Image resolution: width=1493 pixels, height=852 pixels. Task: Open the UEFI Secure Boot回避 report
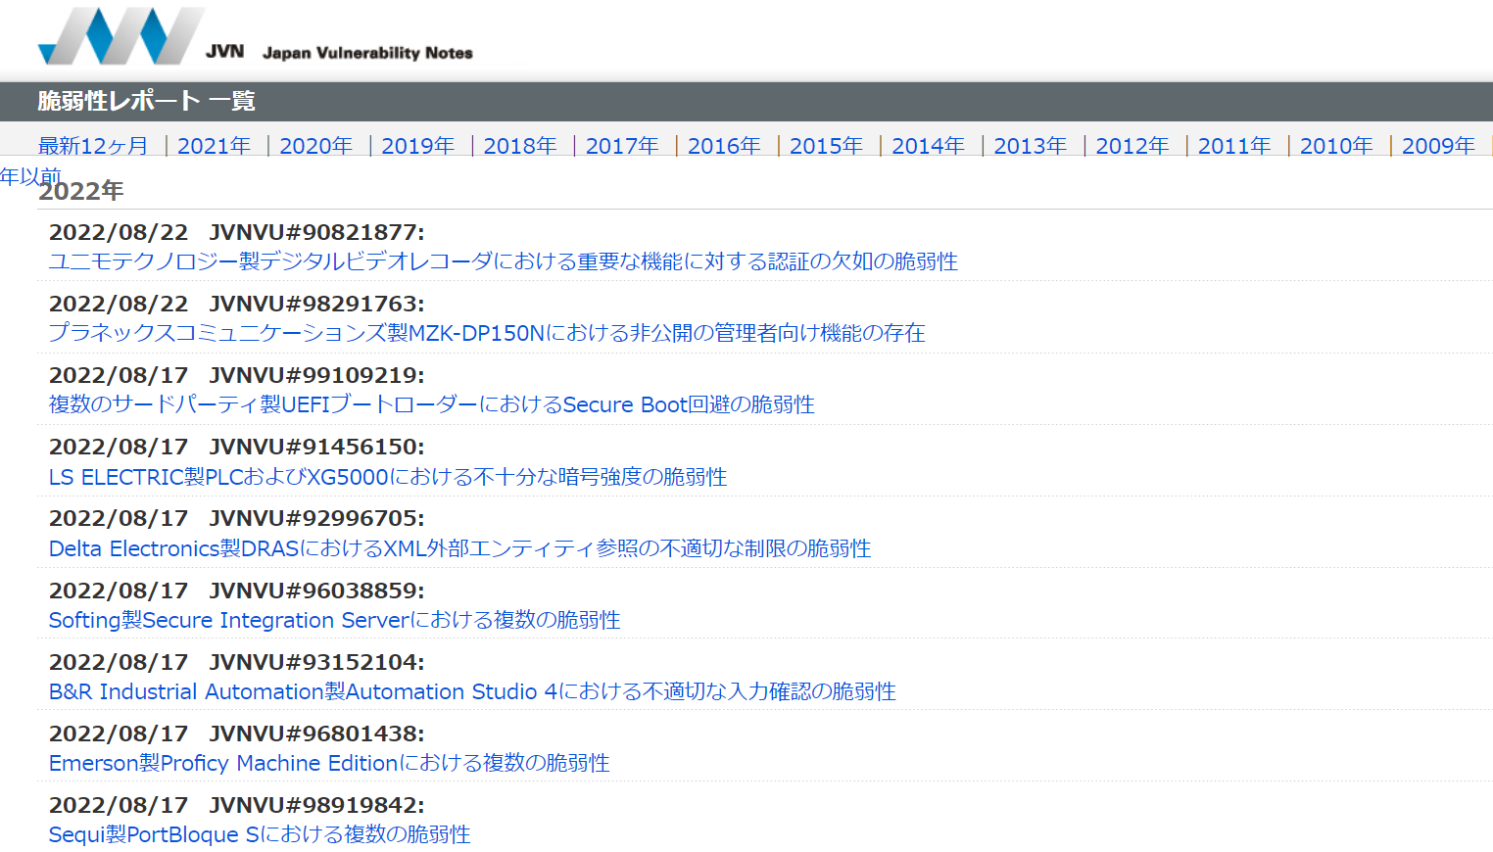(x=432, y=404)
